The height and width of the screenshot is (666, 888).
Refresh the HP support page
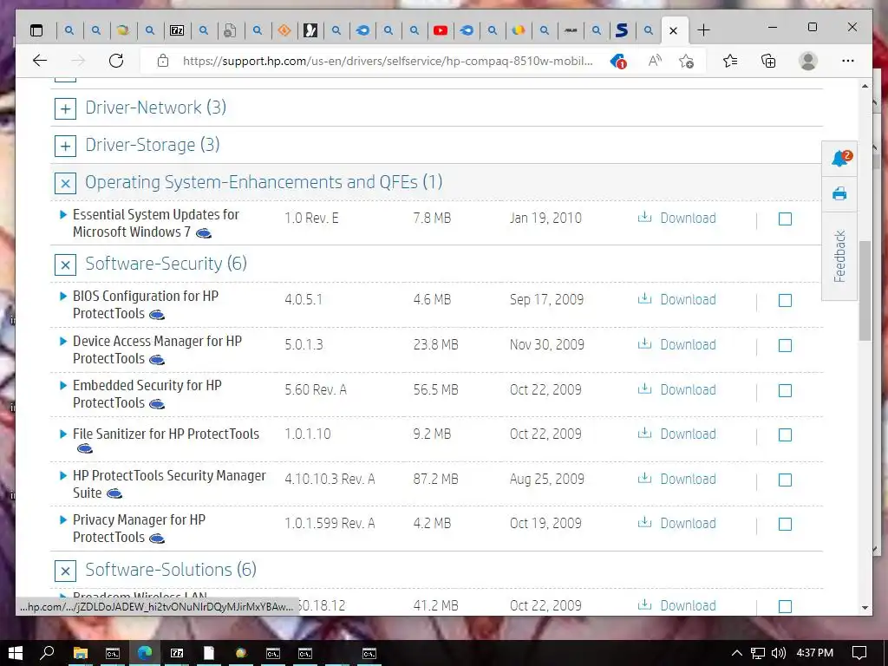point(116,61)
